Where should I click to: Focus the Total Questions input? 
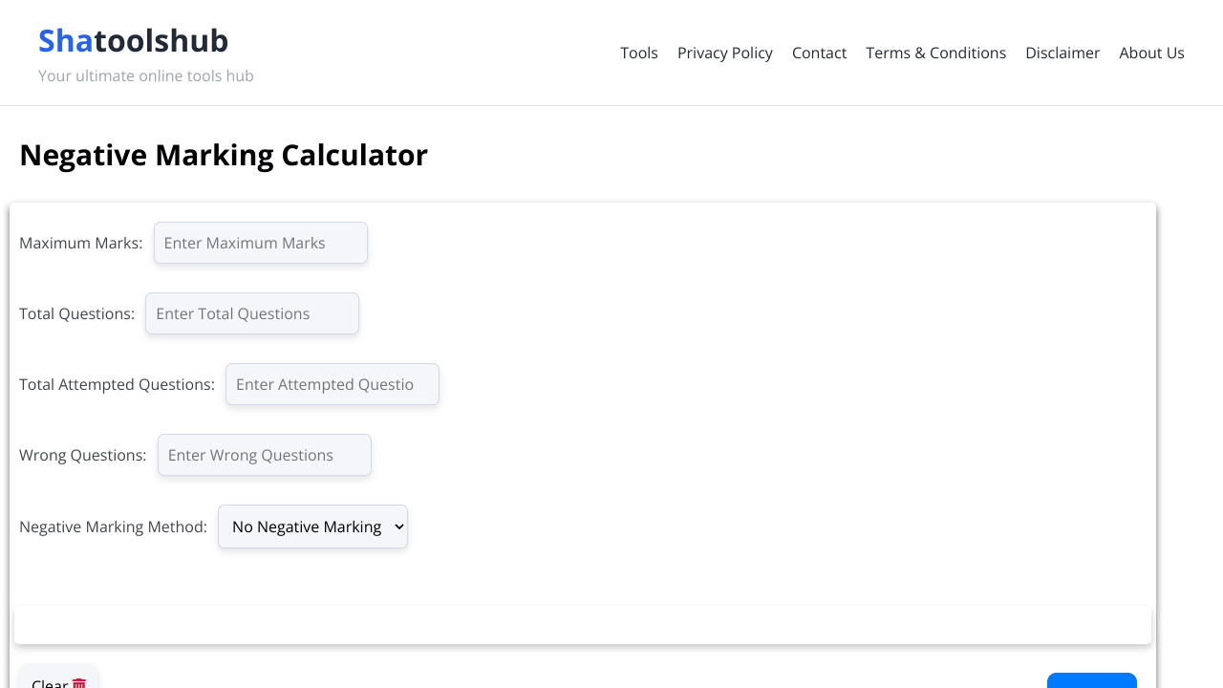(x=251, y=313)
